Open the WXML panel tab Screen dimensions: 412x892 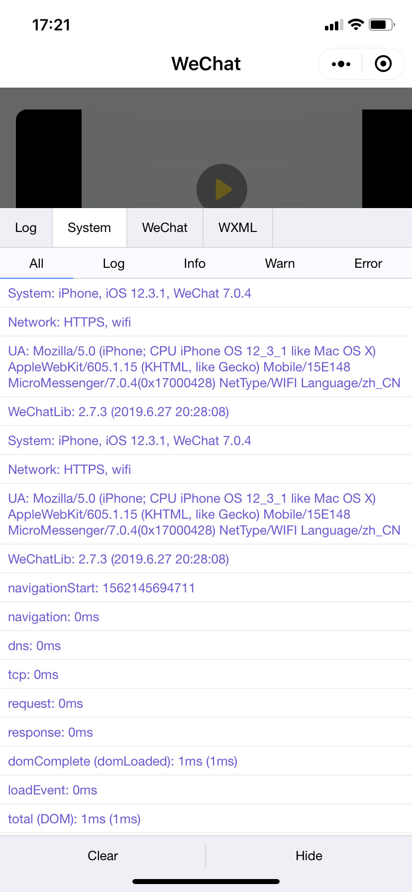coord(238,228)
